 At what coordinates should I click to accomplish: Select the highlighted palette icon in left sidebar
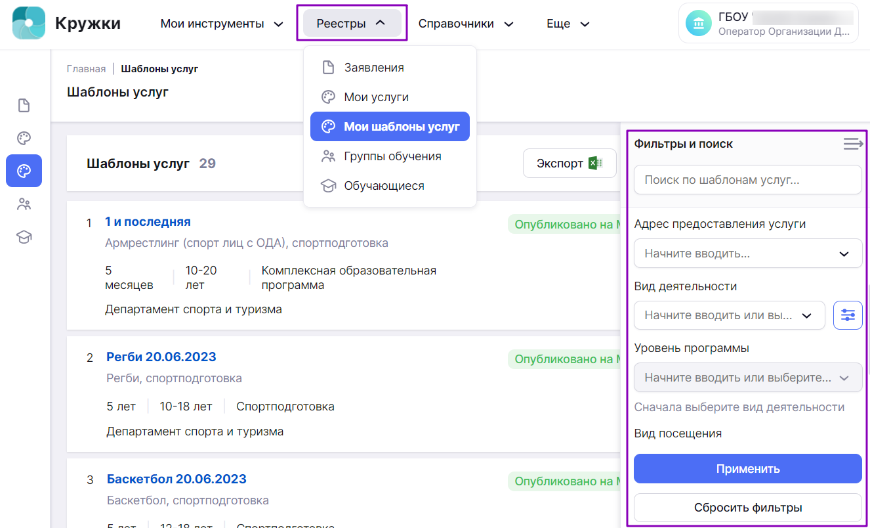click(x=24, y=171)
